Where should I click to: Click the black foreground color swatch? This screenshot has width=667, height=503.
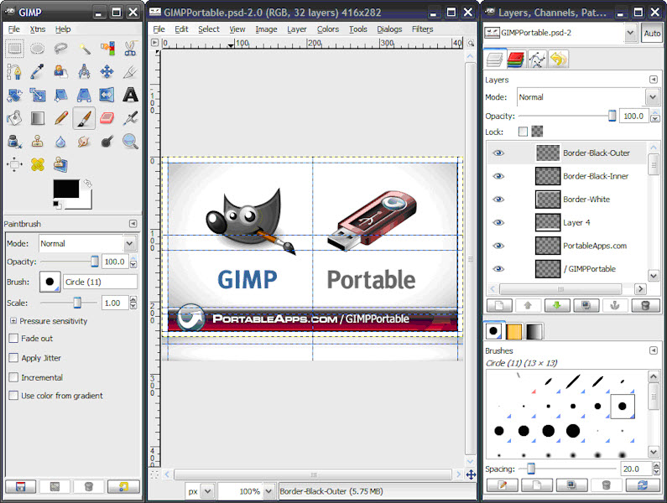(66, 189)
